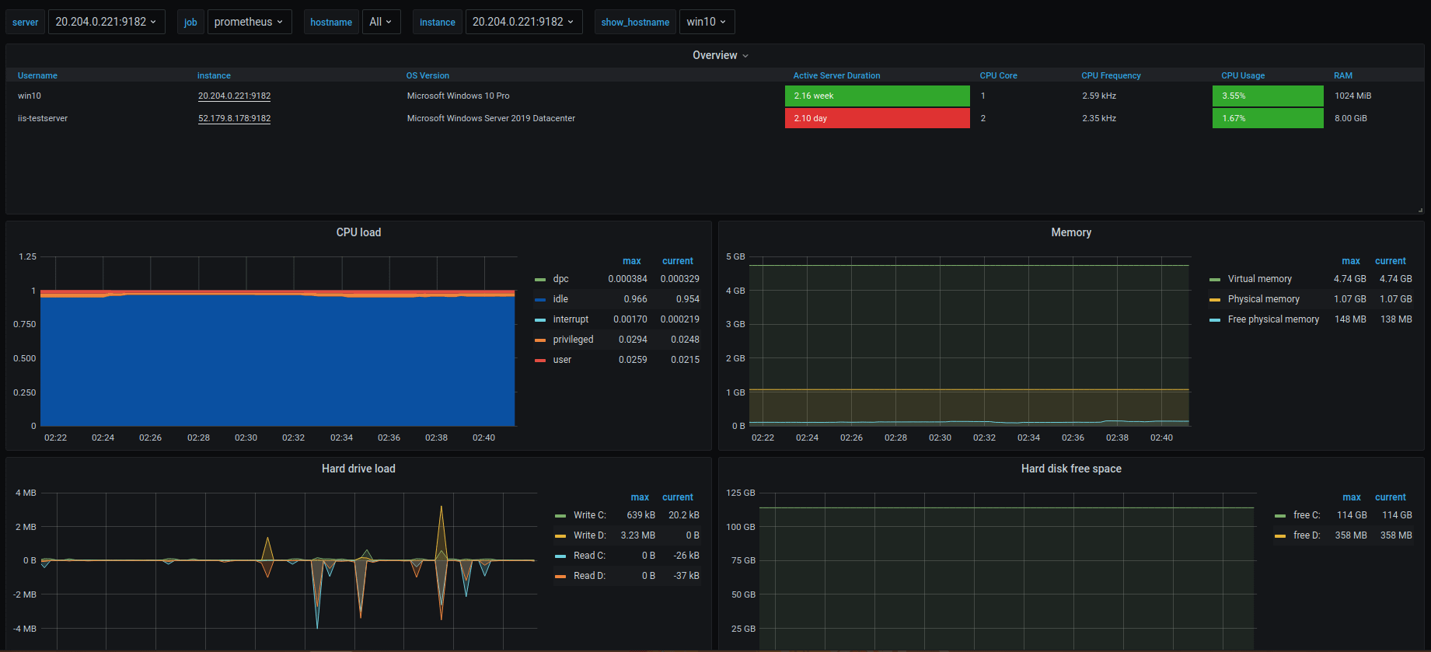The height and width of the screenshot is (652, 1431).
Task: Toggle Virtual memory series in Memory legend
Action: [1259, 279]
